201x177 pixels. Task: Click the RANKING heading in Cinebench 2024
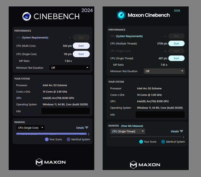tap(19, 122)
